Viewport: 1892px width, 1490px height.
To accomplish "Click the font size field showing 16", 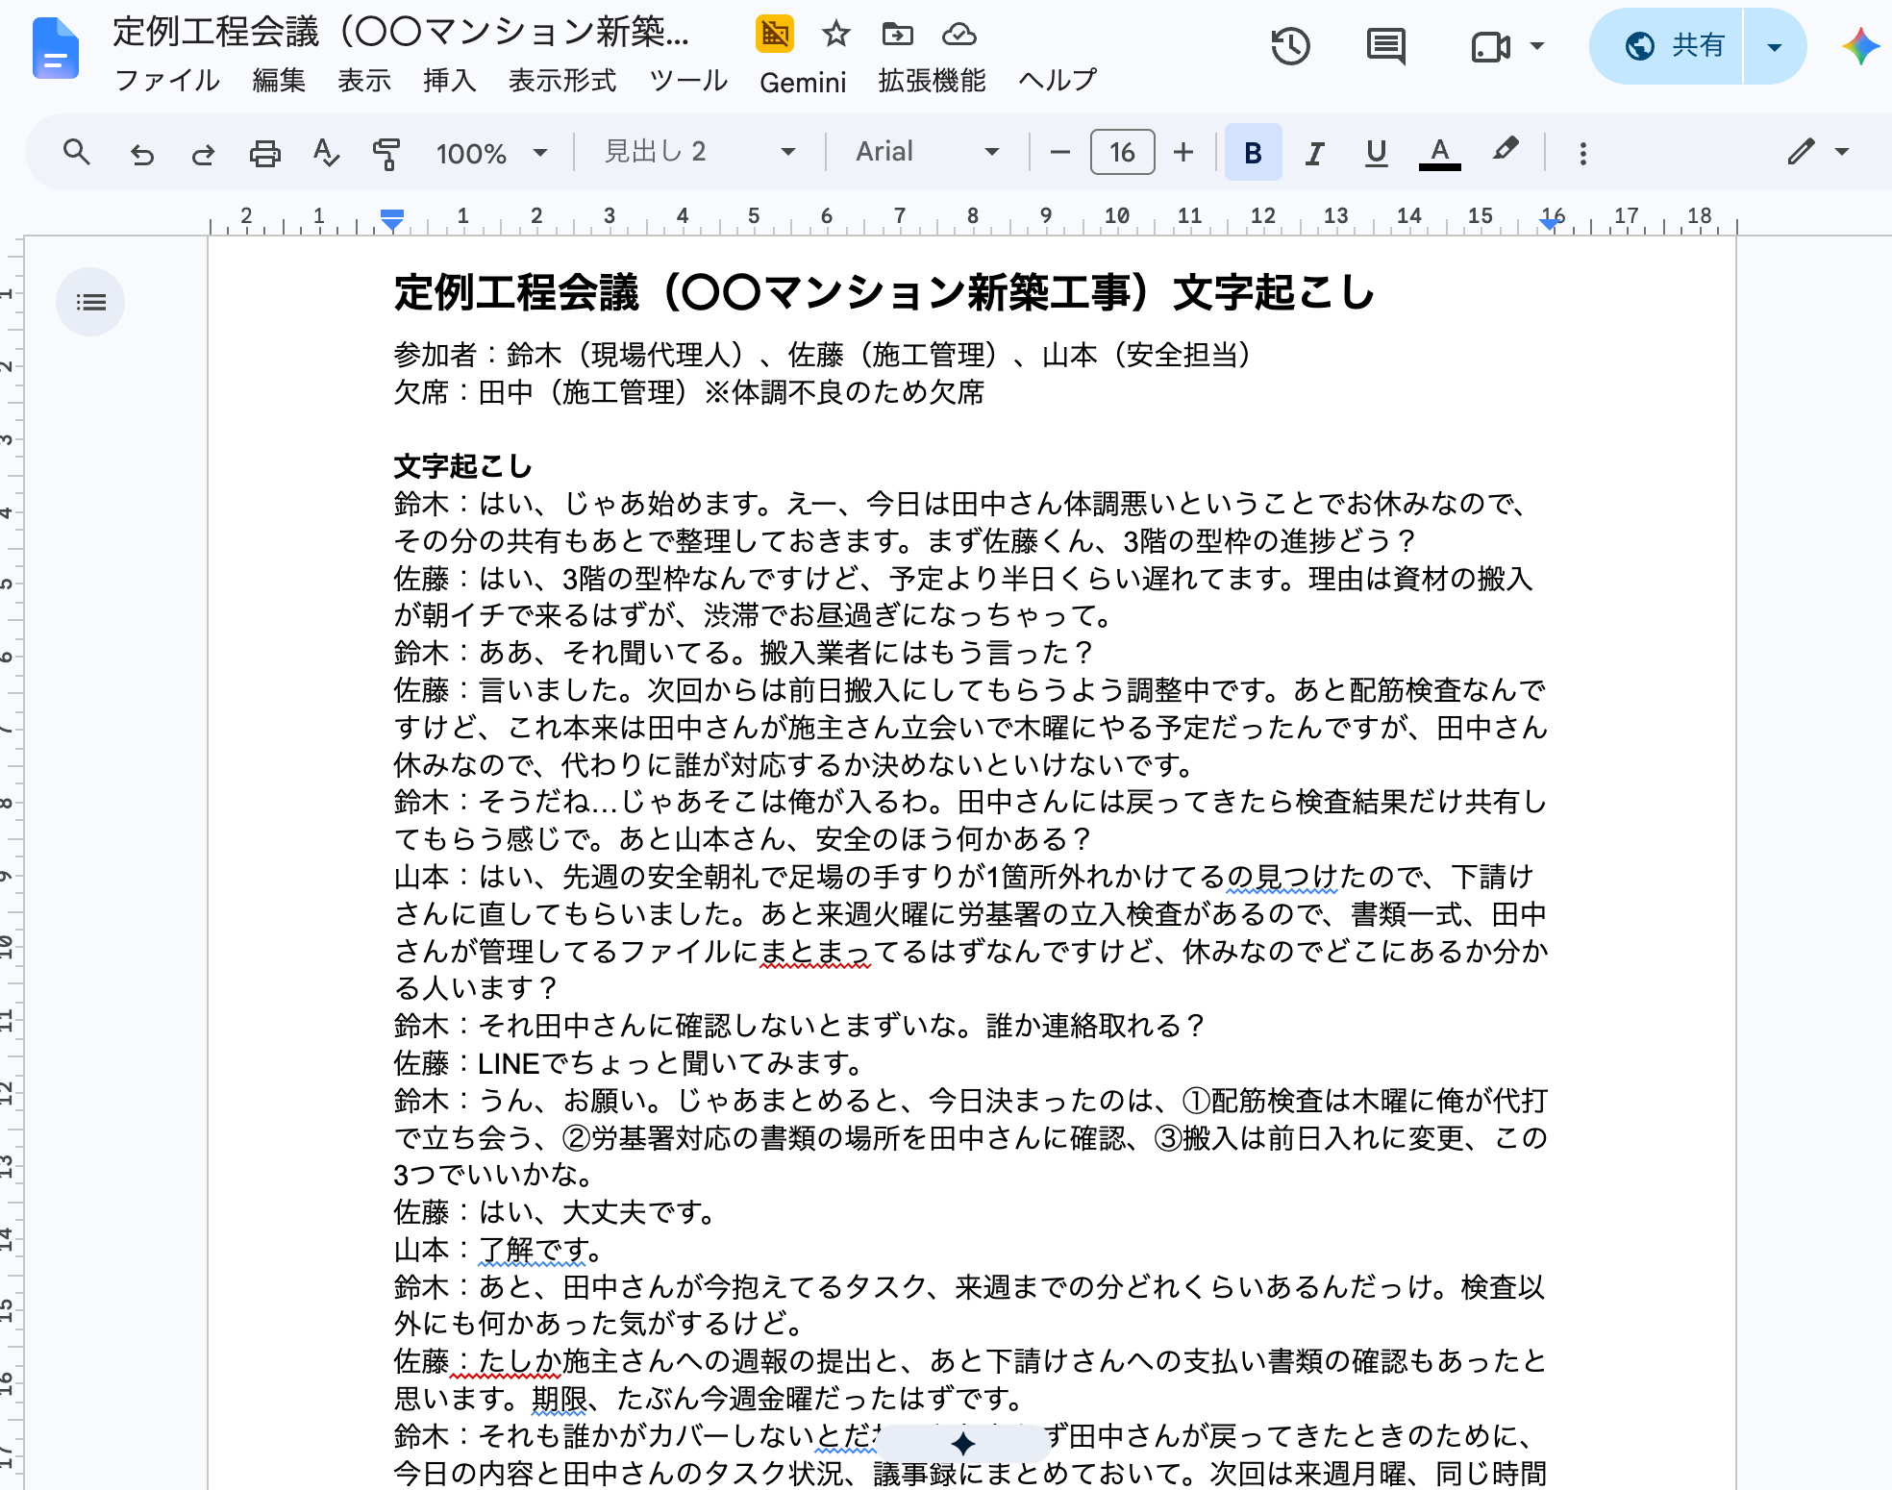I will [1122, 152].
